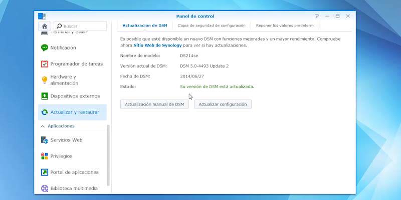Viewport: 401px width, 200px height.
Task: Click the Panel de control window title
Action: click(x=195, y=16)
